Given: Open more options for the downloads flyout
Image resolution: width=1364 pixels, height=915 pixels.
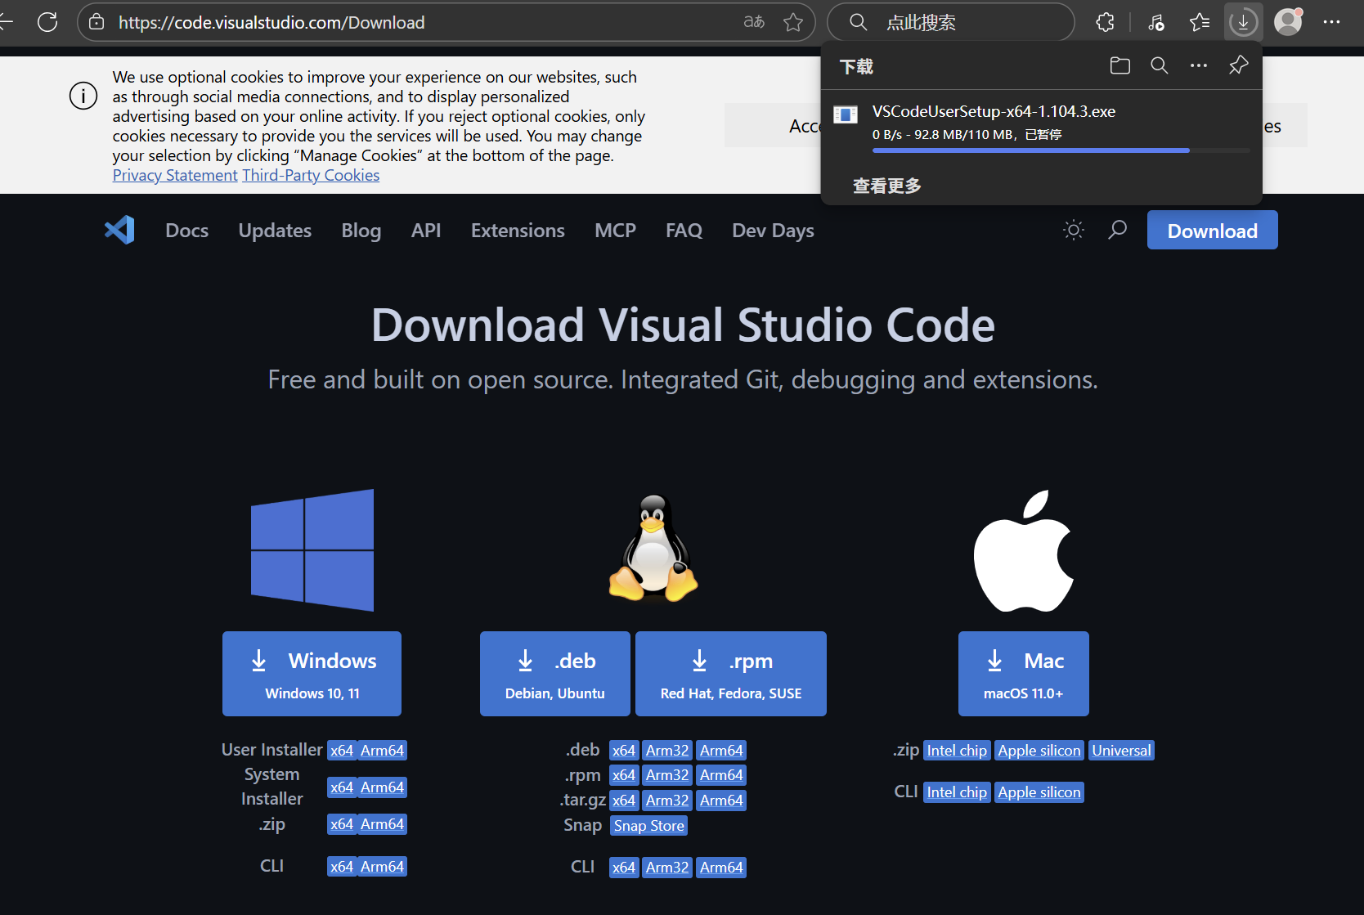Looking at the screenshot, I should [x=1199, y=65].
